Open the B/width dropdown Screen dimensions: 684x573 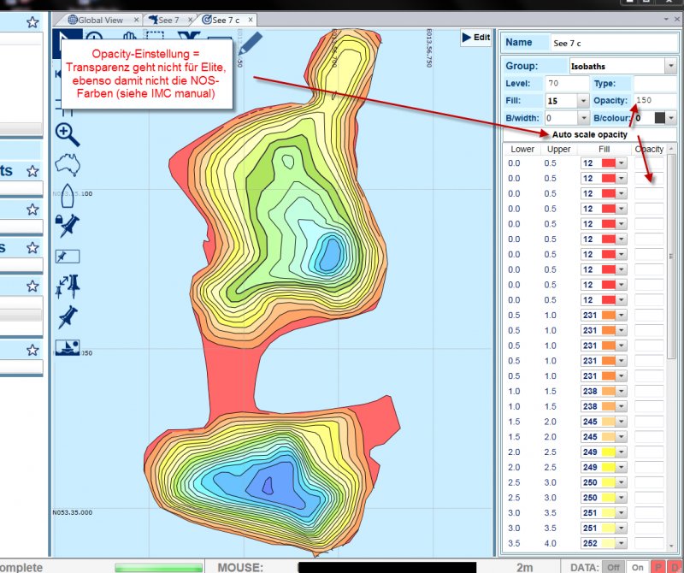(x=583, y=118)
